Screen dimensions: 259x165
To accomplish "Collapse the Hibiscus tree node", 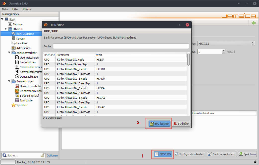I will click(6, 29).
